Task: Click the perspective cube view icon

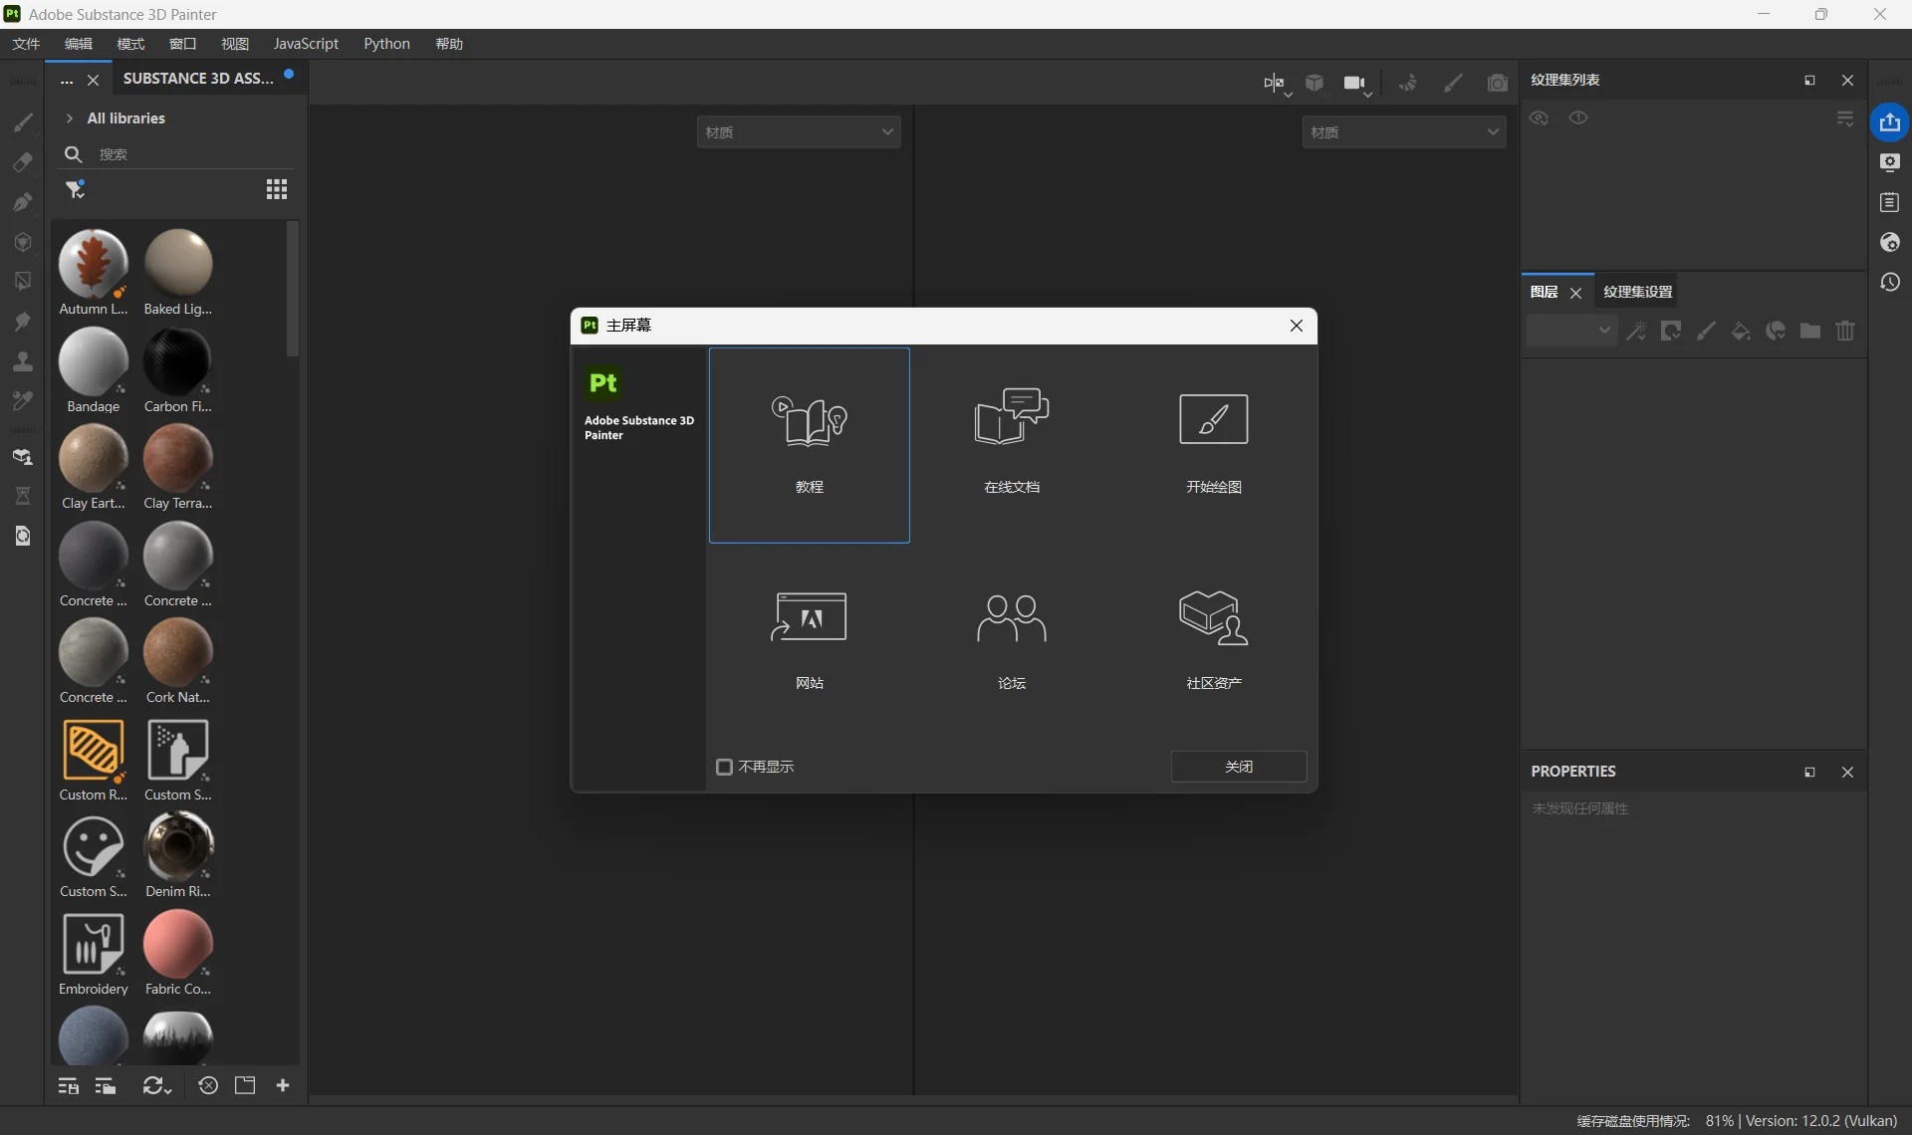Action: (1314, 83)
